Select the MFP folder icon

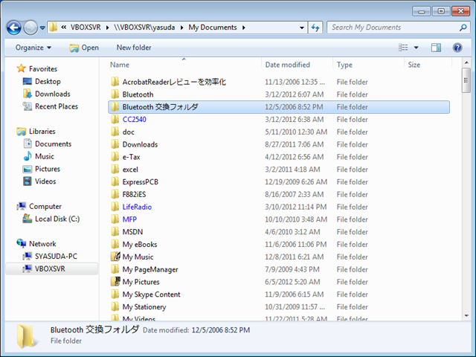pos(115,219)
